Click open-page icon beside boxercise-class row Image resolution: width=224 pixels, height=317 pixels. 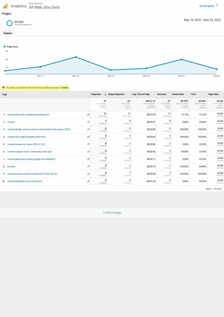point(88,144)
